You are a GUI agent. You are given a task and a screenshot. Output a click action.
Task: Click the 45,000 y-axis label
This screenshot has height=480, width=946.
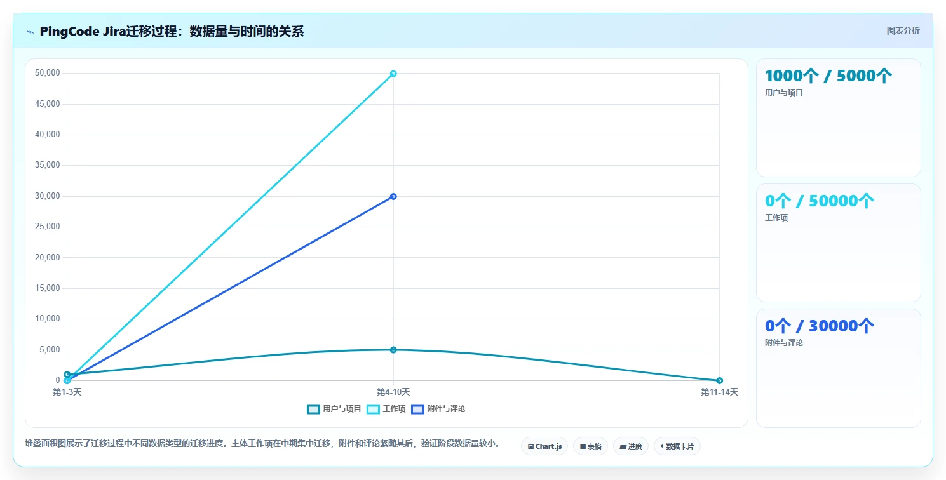pyautogui.click(x=48, y=103)
